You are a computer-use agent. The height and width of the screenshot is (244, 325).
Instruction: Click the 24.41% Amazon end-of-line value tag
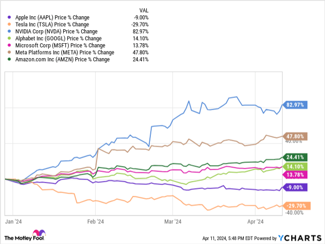[x=294, y=157]
